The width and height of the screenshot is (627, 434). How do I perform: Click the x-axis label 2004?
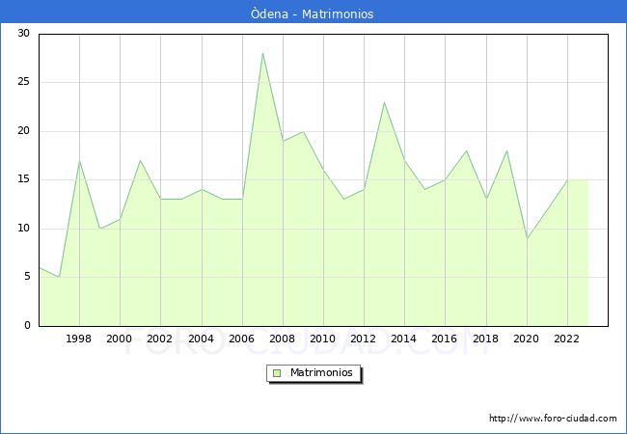[x=202, y=339]
